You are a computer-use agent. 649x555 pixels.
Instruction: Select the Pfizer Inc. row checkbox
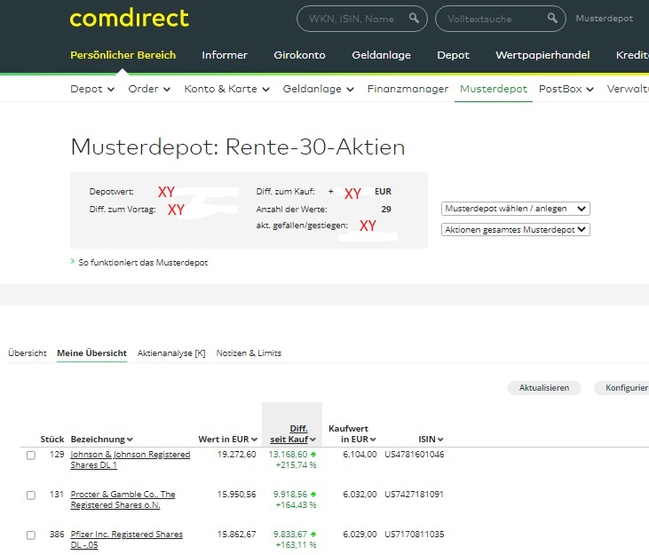tap(31, 535)
